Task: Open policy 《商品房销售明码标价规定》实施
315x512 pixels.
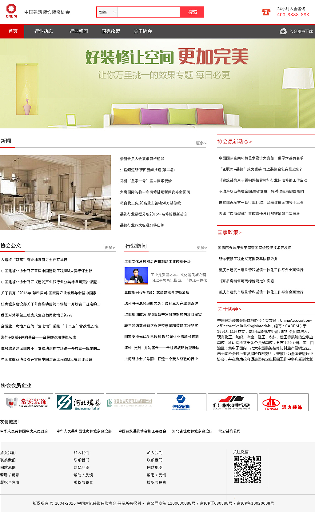Action: [x=246, y=281]
